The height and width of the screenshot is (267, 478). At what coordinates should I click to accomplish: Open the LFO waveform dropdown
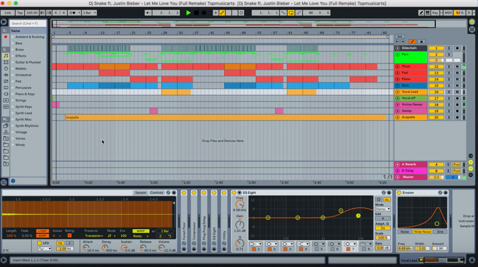pos(44,249)
